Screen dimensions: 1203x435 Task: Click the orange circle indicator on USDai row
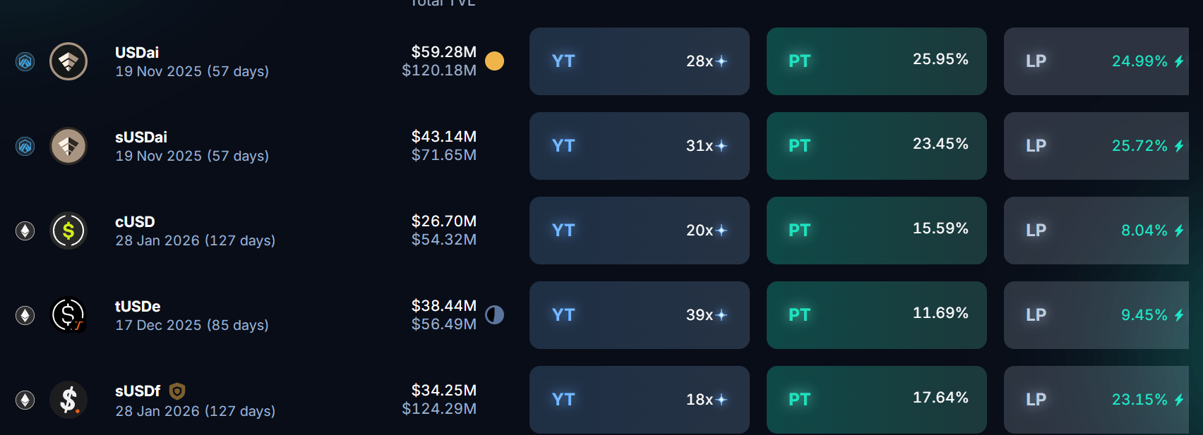495,61
